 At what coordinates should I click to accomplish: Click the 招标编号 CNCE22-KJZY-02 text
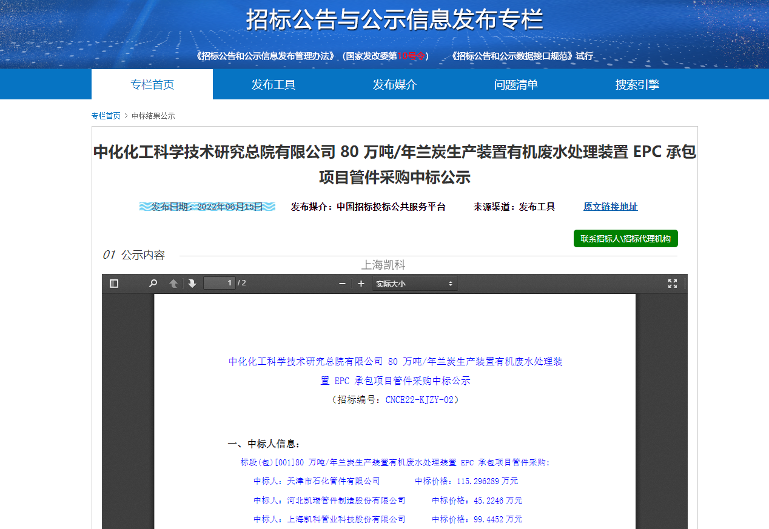(x=395, y=400)
